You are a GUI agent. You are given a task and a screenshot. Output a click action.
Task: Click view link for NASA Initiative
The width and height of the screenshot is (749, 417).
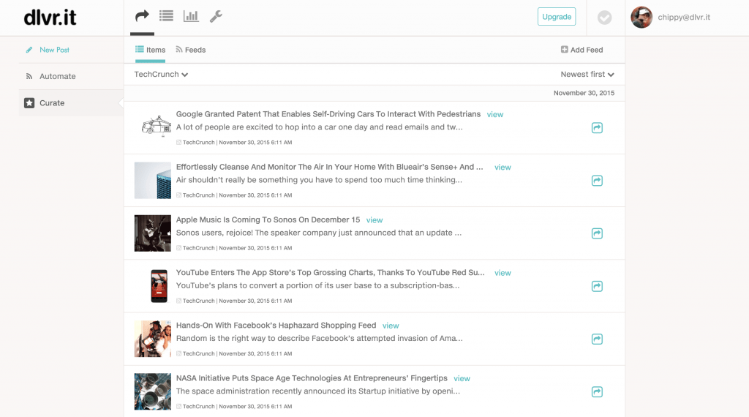pos(462,378)
